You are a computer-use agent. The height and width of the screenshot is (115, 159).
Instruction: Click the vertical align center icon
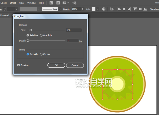pyautogui.click(x=140, y=9)
